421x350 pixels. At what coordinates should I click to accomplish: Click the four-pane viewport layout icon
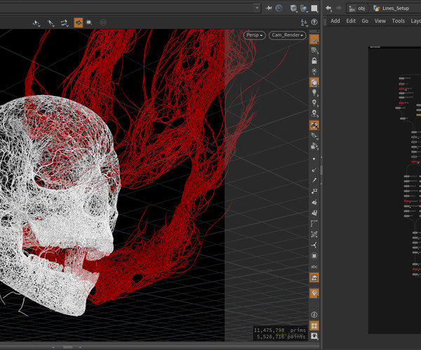pyautogui.click(x=314, y=325)
